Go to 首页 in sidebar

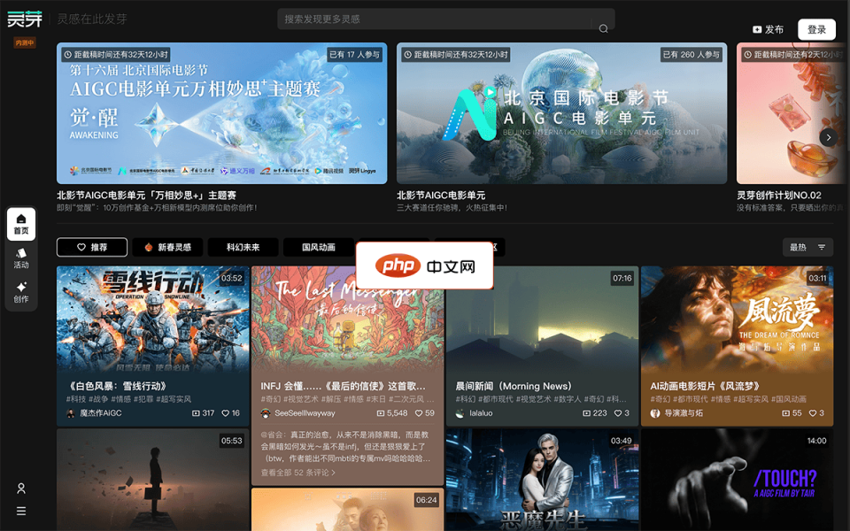(x=21, y=224)
